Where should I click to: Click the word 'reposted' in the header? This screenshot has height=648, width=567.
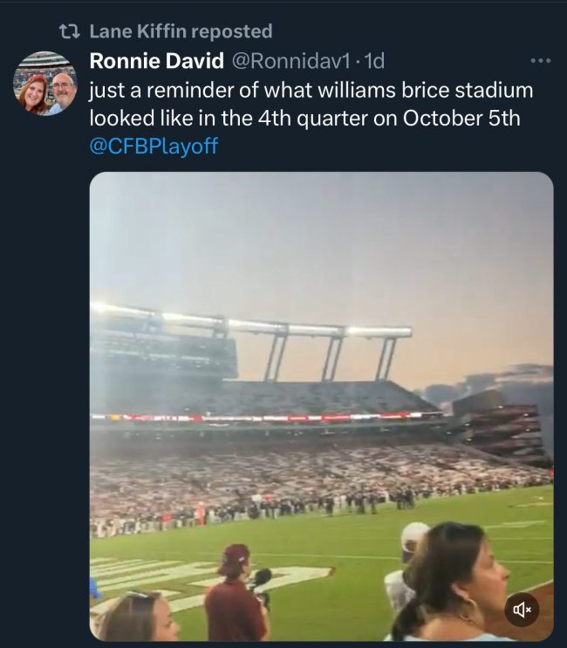[x=231, y=31]
